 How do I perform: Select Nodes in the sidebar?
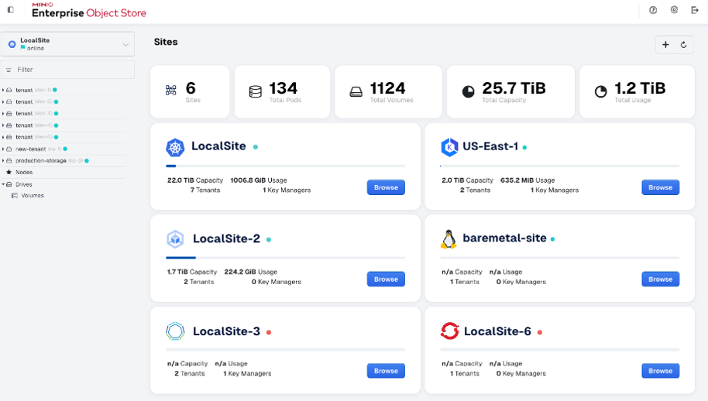24,172
